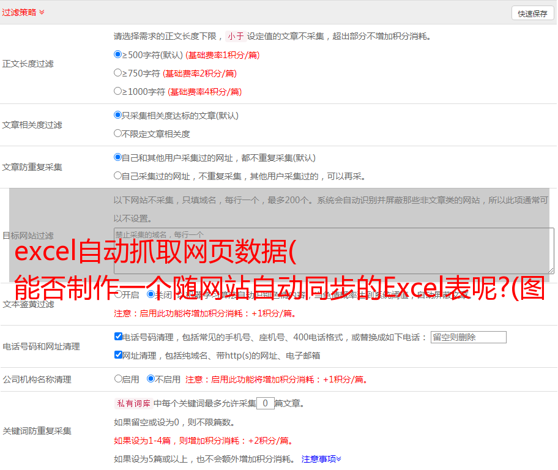Choose 只采集相关度达标的文章 option
The width and height of the screenshot is (558, 470).
click(x=117, y=114)
